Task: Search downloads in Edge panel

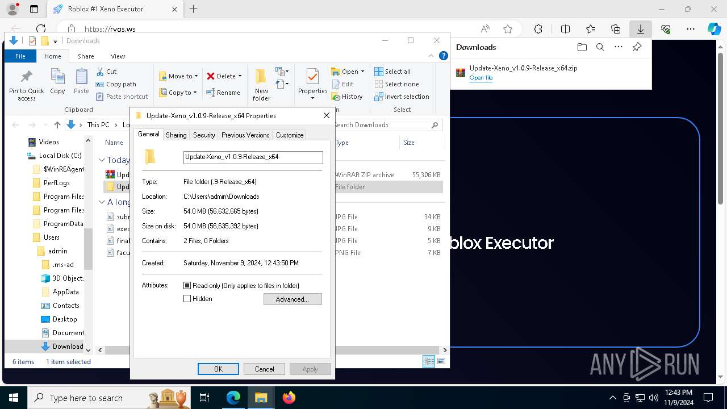Action: click(600, 47)
